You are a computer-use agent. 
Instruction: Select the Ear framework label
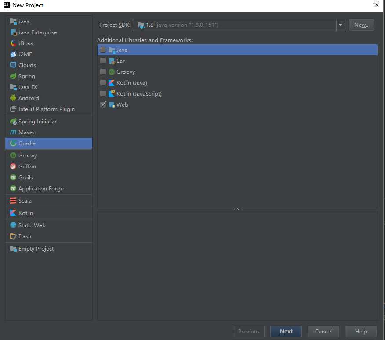click(x=120, y=61)
